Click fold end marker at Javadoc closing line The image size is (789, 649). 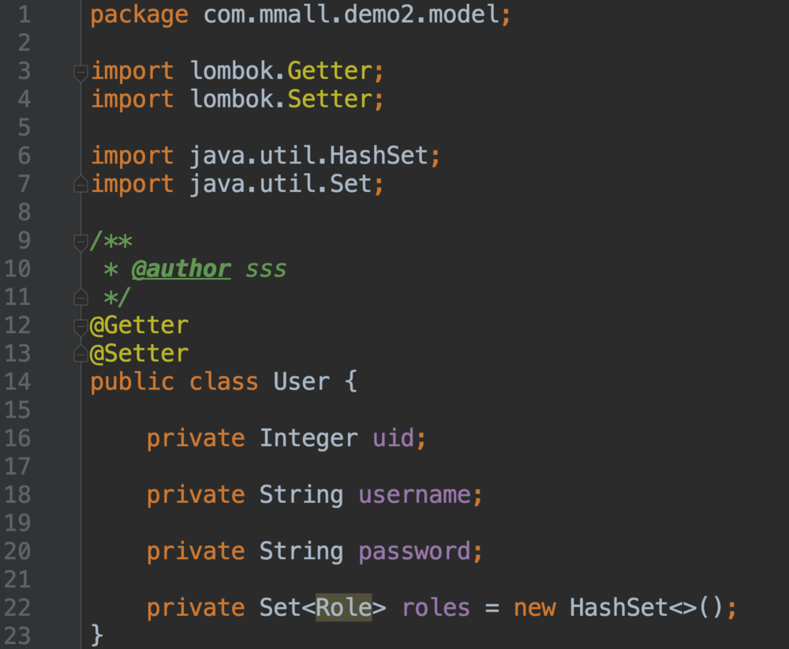point(80,298)
